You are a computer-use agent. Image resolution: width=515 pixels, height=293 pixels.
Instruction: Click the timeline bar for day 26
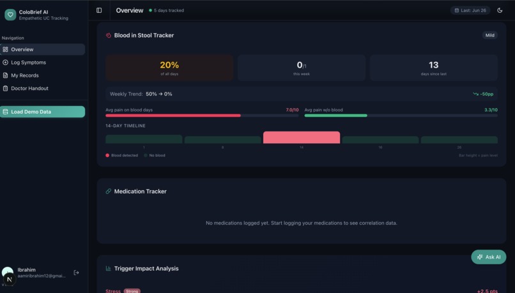tap(459, 140)
